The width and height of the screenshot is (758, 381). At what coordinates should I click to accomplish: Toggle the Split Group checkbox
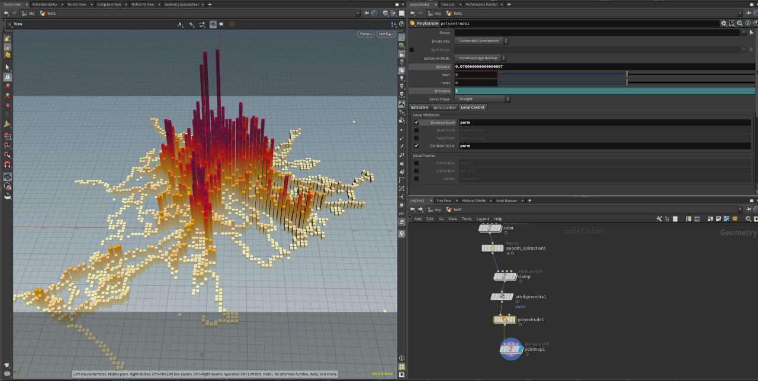click(x=412, y=50)
